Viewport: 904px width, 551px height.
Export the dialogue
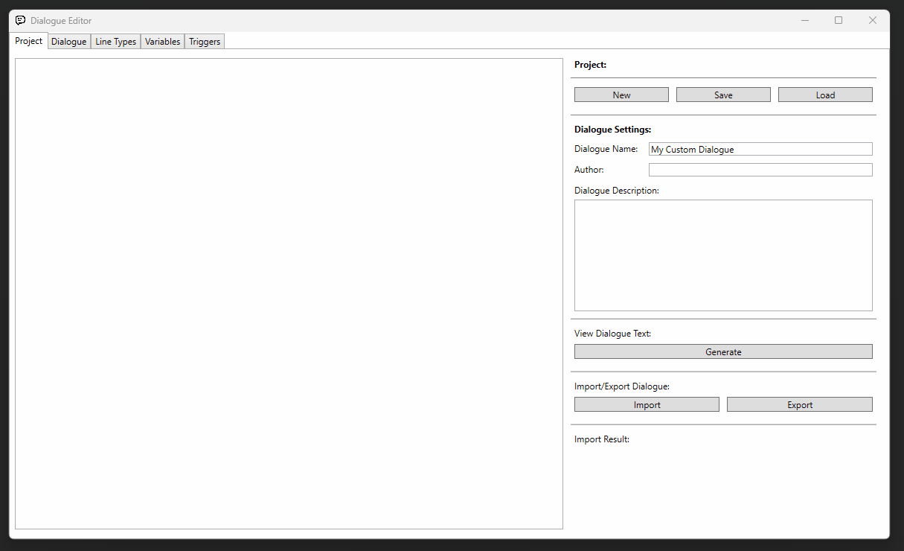point(799,404)
